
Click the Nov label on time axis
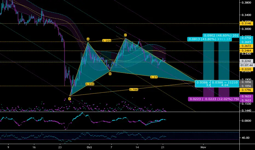point(203,147)
